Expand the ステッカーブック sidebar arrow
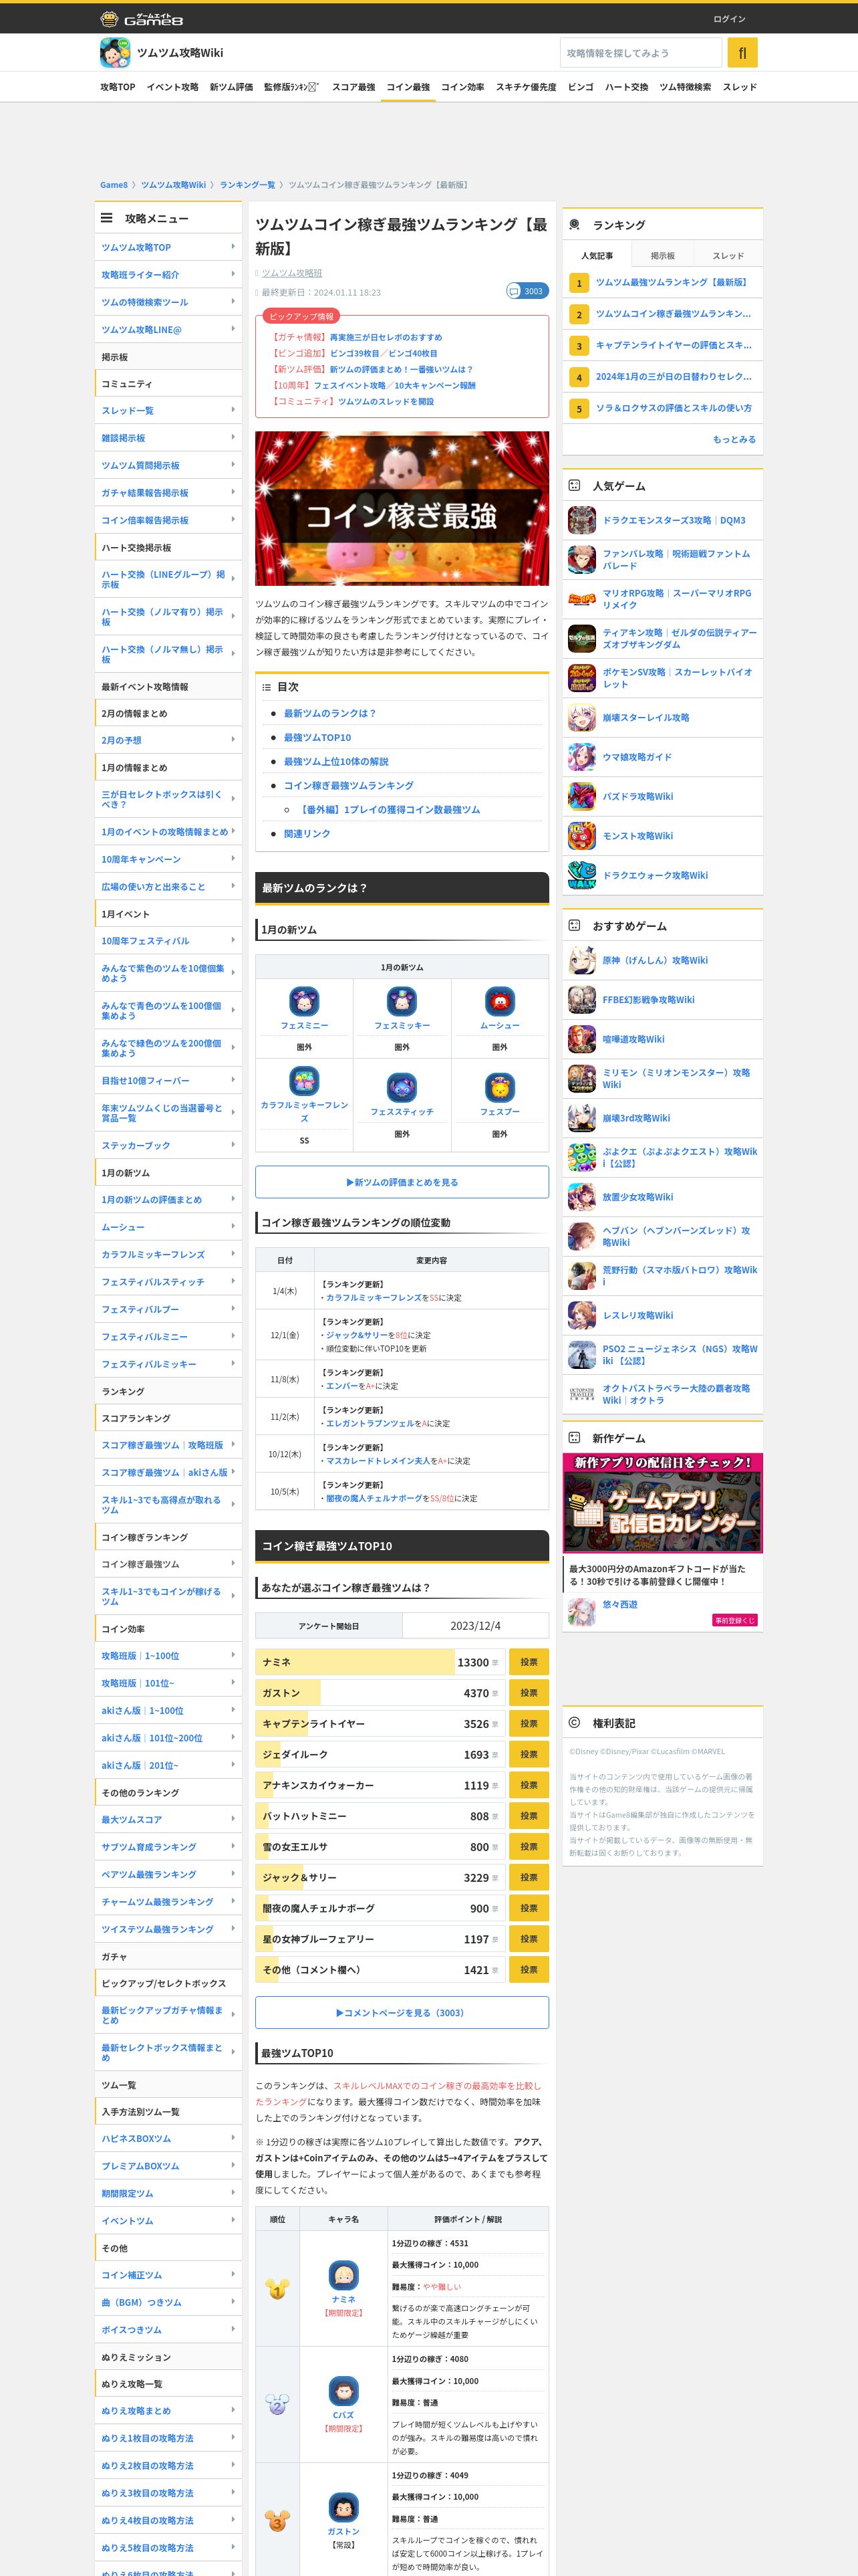 (x=233, y=1144)
